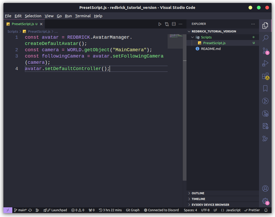
Task: Change indentation via Spaces: 4
Action: [x=190, y=210]
